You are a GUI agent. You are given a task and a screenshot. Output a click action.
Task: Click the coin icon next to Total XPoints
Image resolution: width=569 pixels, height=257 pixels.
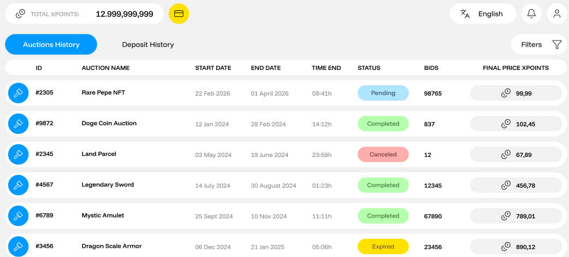[x=20, y=14]
